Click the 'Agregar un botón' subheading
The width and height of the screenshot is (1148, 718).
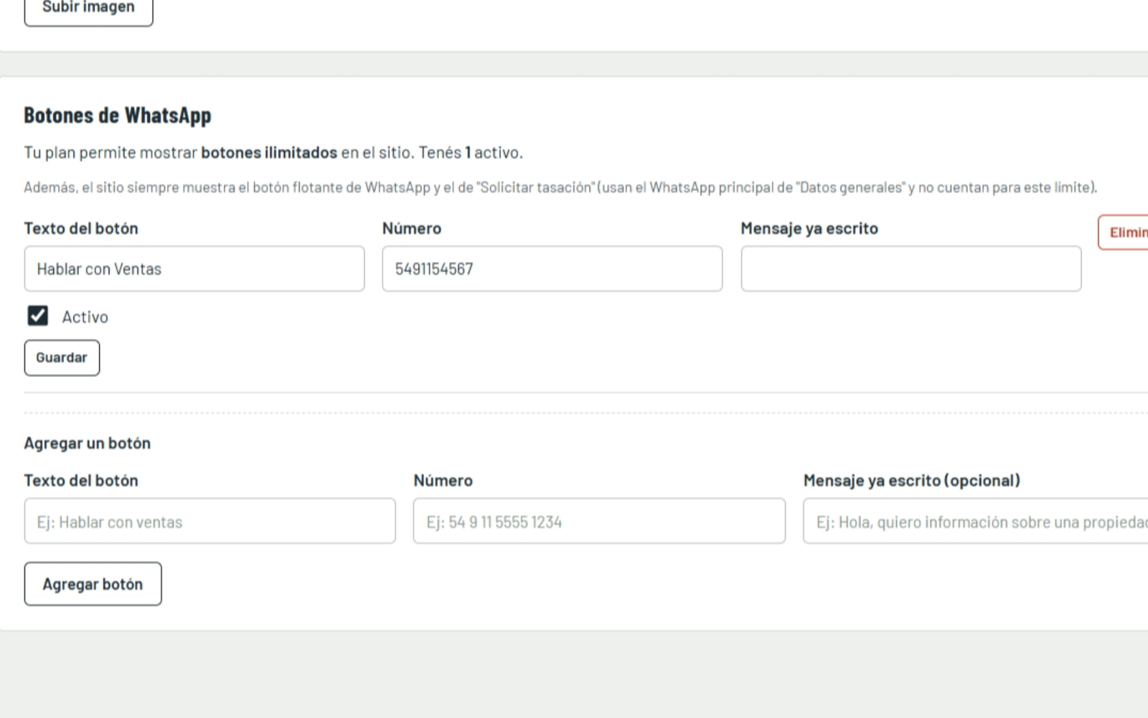click(x=88, y=443)
